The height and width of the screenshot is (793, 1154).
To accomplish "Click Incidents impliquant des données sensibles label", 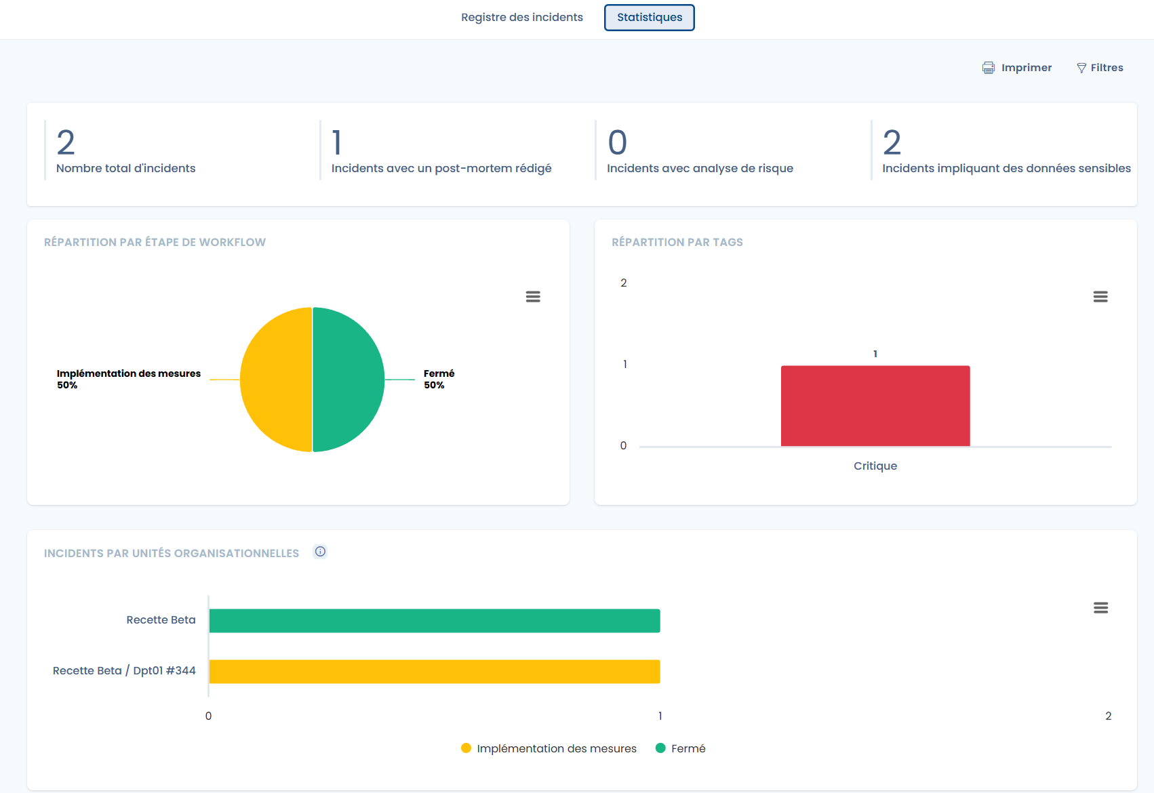I will point(1006,168).
